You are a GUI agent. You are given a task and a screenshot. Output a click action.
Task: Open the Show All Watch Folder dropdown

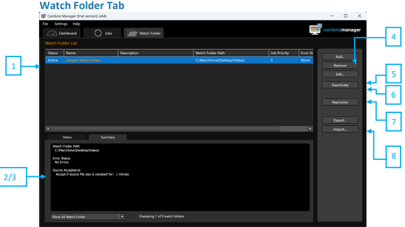click(x=88, y=217)
